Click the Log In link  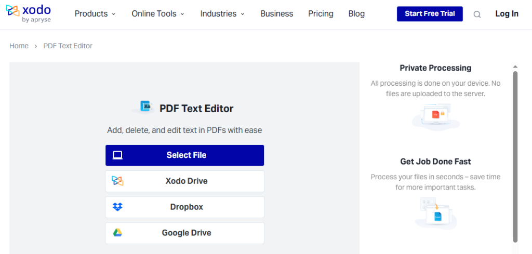tap(507, 14)
